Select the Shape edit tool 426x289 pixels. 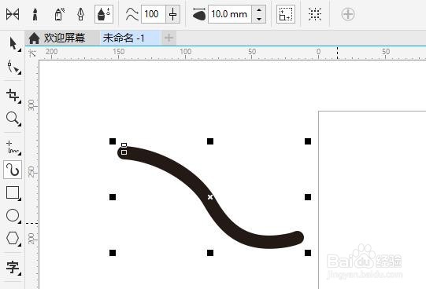click(x=13, y=67)
